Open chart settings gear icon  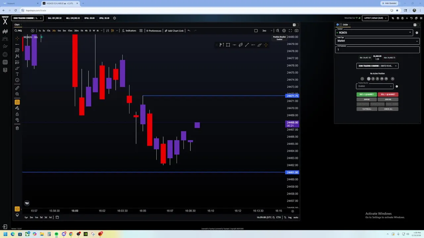pos(284,31)
